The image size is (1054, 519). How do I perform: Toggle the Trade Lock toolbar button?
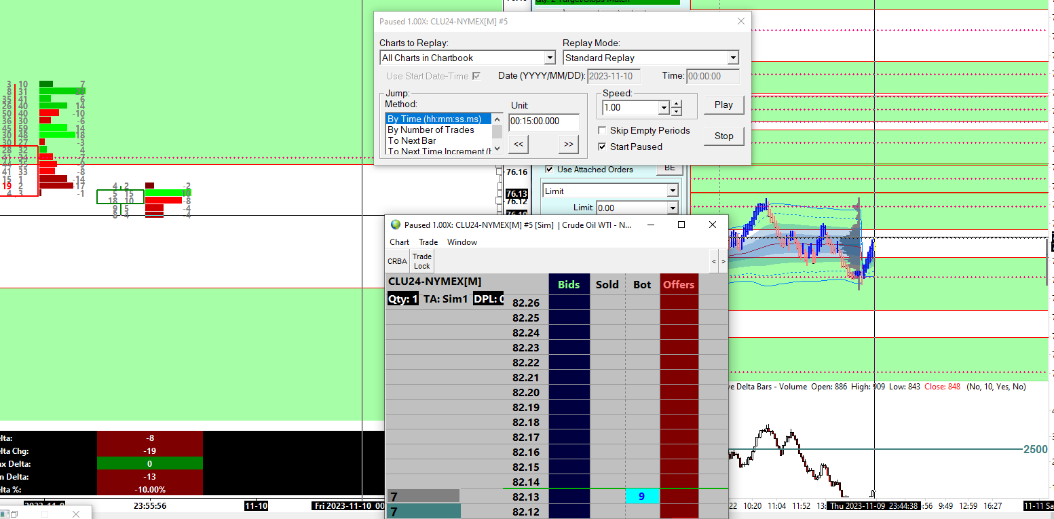(x=422, y=261)
